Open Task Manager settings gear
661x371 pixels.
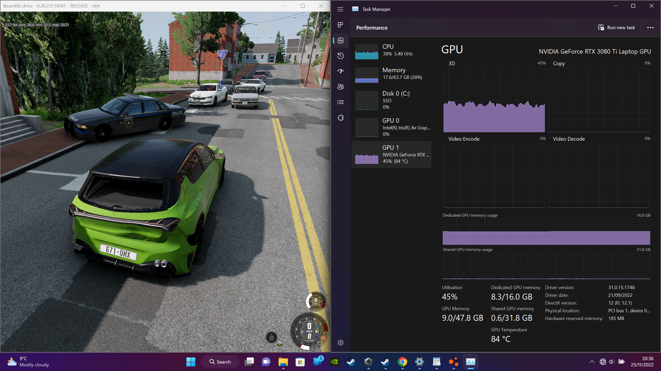(x=340, y=343)
